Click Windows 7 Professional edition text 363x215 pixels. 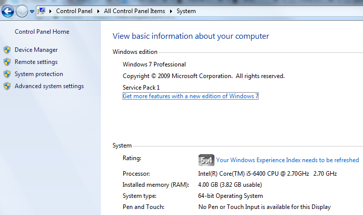[154, 64]
